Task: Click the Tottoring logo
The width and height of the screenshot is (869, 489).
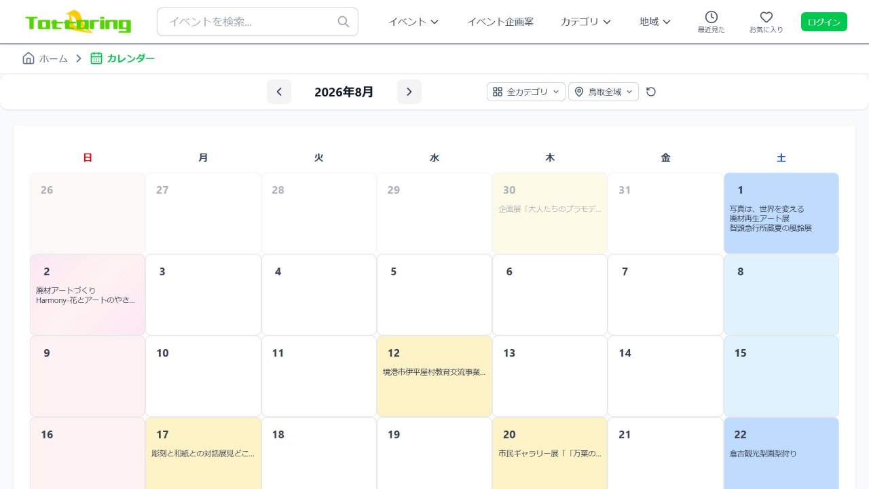Action: click(x=78, y=22)
